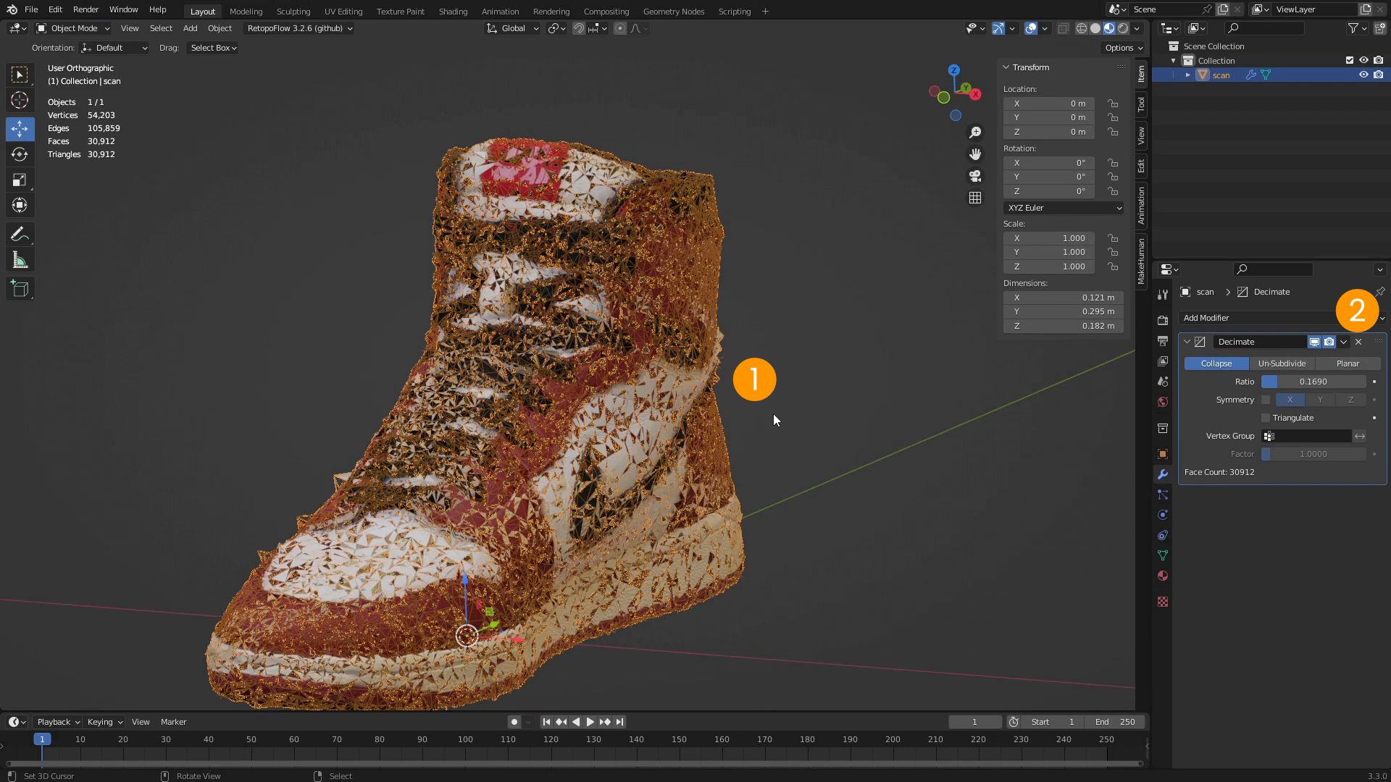Click the viewport zoom magnifier icon

click(x=975, y=132)
